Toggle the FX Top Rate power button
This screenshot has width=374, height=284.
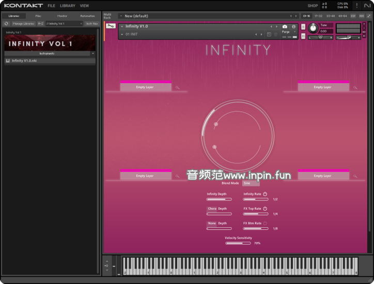265,209
